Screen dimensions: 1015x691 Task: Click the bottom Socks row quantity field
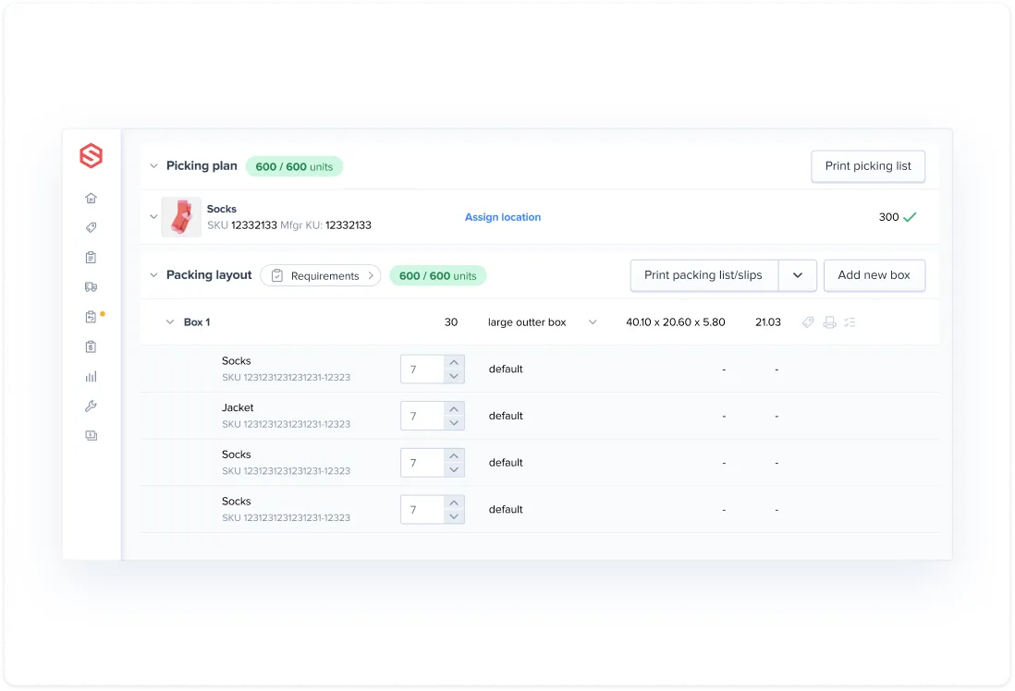click(x=422, y=510)
